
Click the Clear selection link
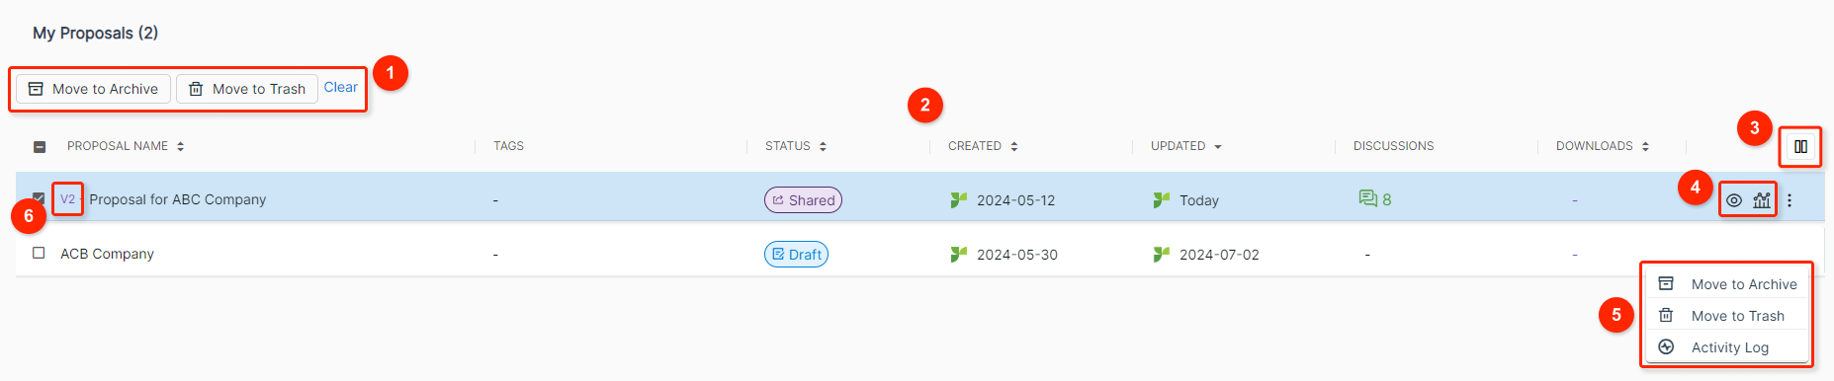click(x=341, y=87)
